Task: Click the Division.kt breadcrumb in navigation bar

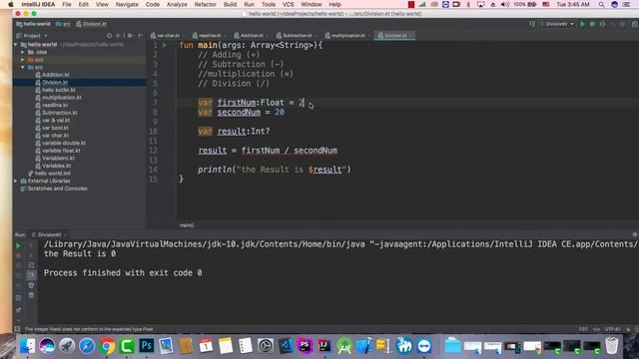Action: [x=91, y=24]
